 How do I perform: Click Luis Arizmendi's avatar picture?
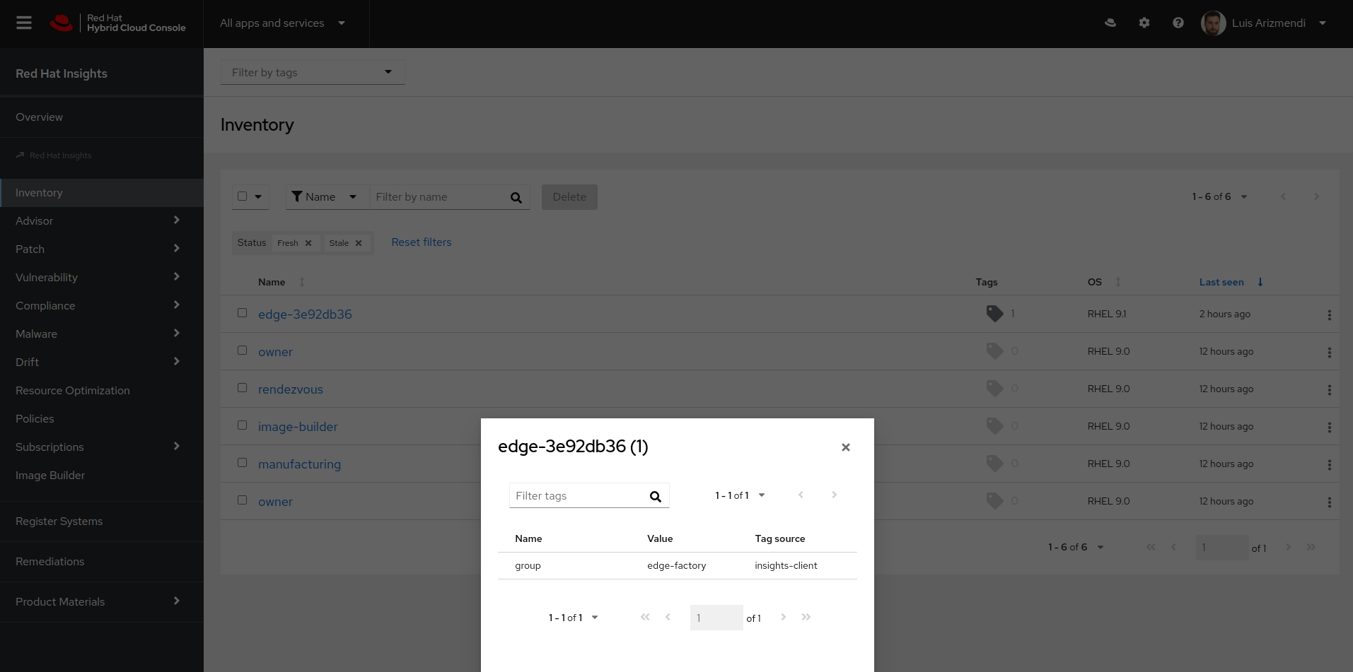[1214, 23]
